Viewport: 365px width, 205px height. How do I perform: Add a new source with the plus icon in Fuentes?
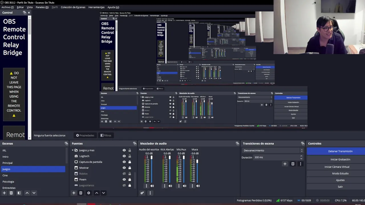click(x=74, y=193)
